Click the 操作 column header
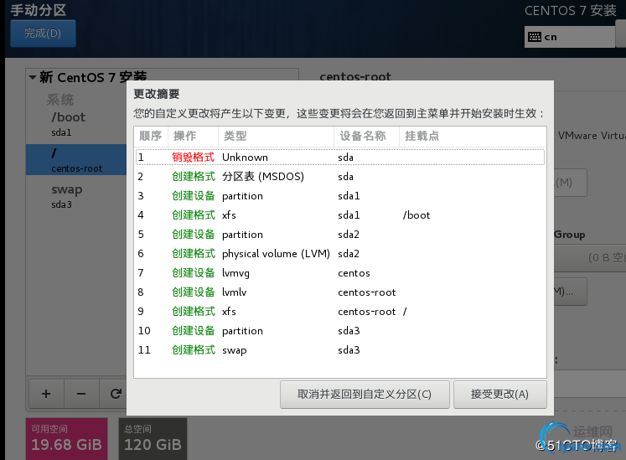 [194, 137]
